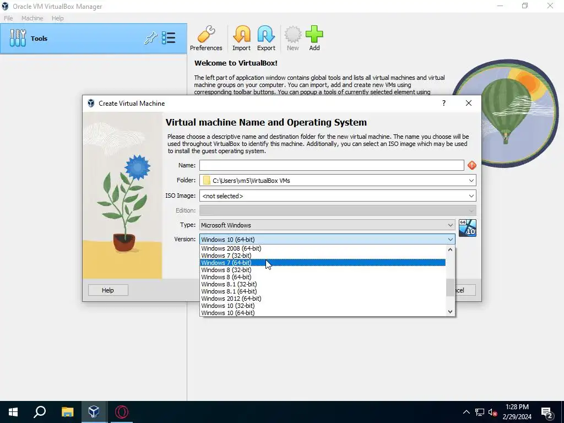Screen dimensions: 564x423
Task: Expand the ISO Image dropdown
Action: pos(471,196)
